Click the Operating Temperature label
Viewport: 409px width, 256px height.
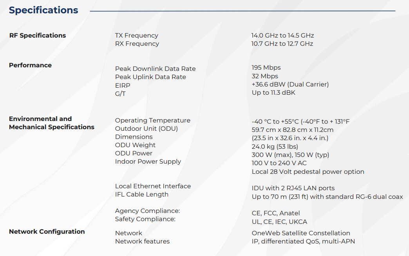(153, 121)
